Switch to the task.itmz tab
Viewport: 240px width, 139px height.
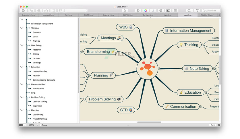(168, 15)
